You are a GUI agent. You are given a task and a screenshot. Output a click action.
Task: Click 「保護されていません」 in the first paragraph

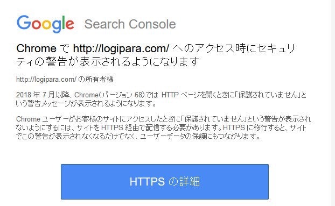coord(268,95)
